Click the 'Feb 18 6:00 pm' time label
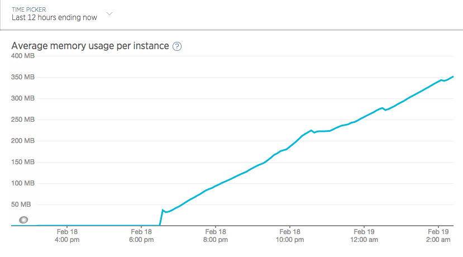The height and width of the screenshot is (257, 463). pos(141,236)
